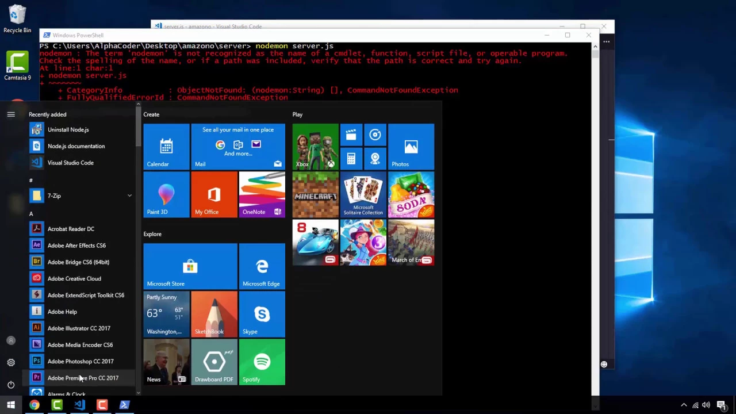This screenshot has width=736, height=414.
Task: Open the Action Center notifications
Action: [721, 405]
